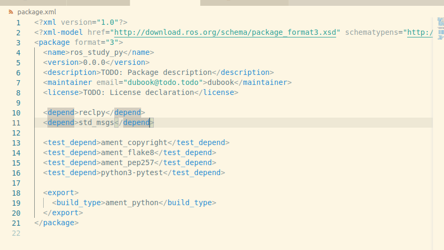Click python3-pytest test dependency

[132, 172]
